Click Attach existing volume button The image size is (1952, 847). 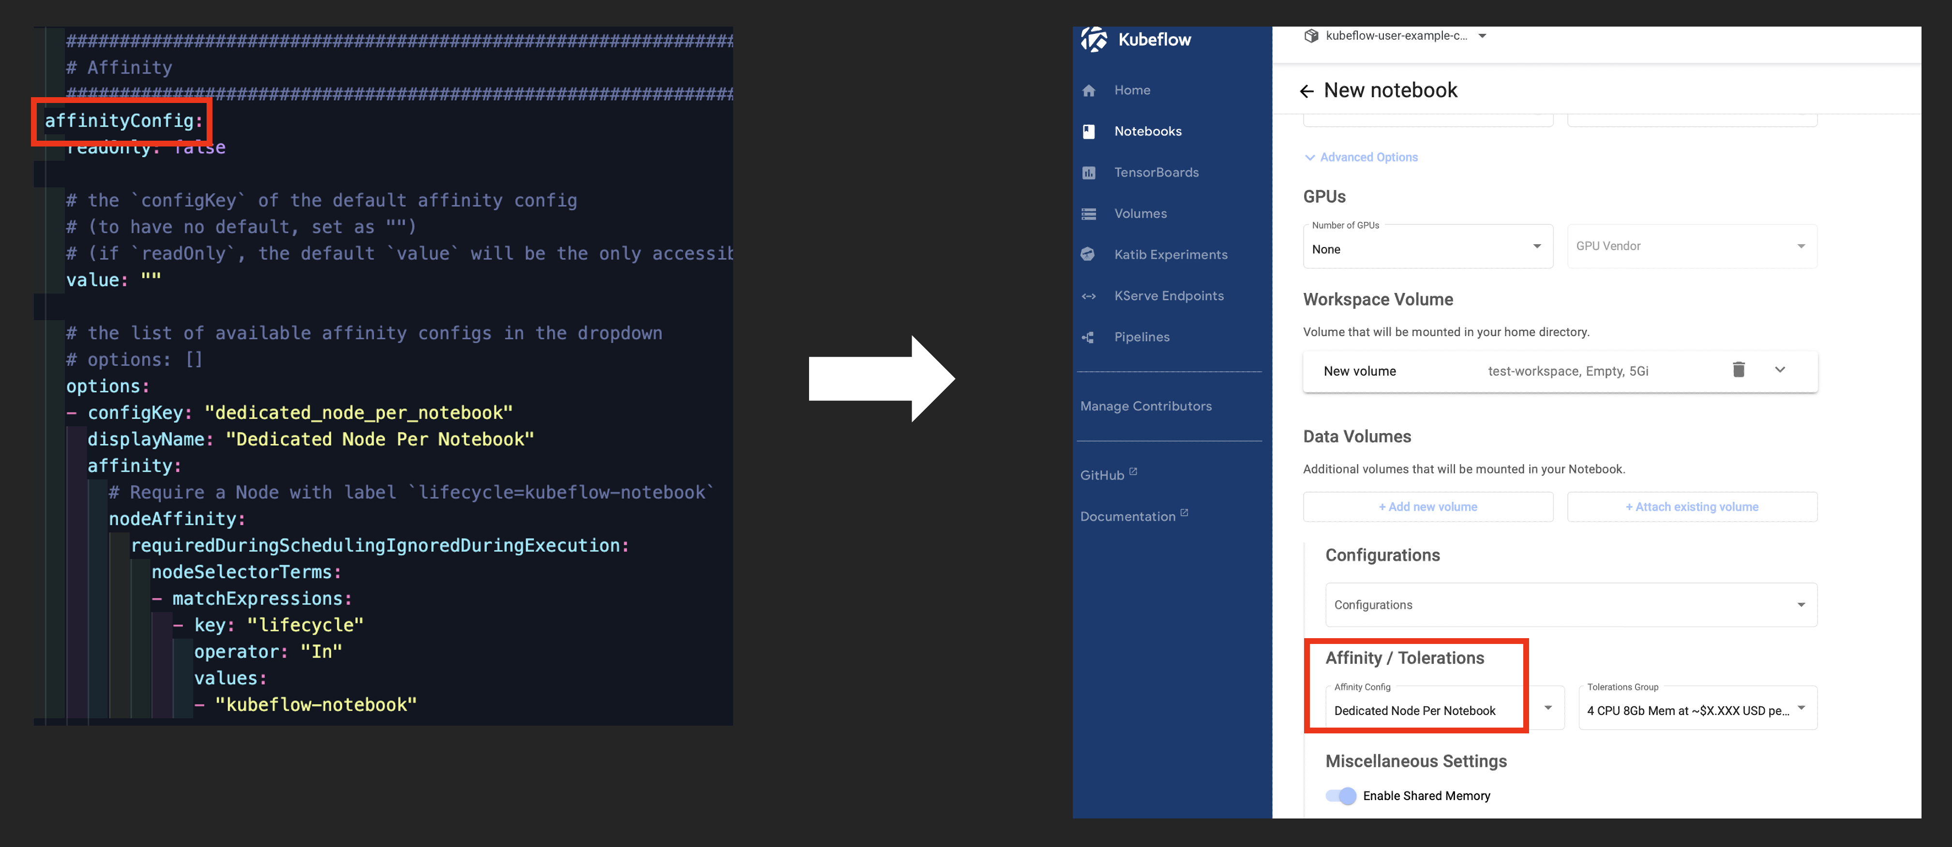[1691, 507]
